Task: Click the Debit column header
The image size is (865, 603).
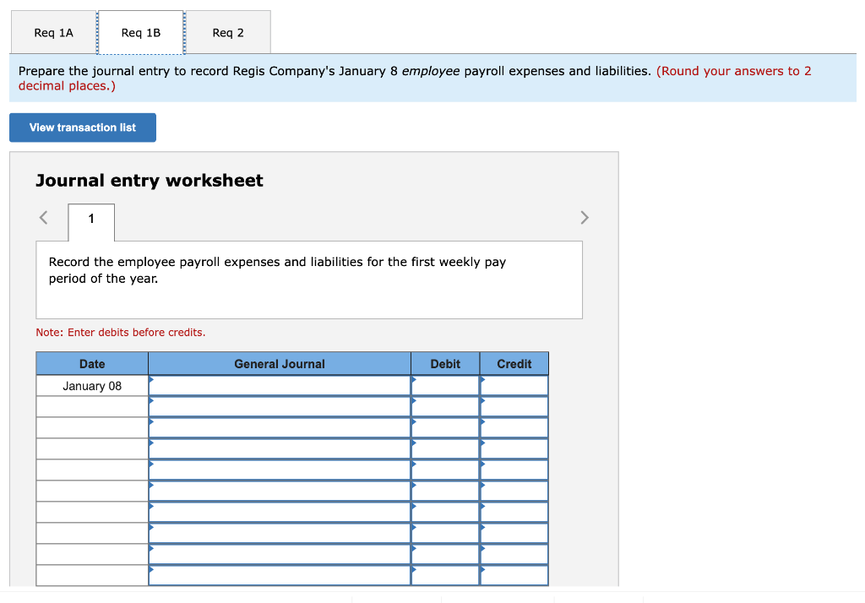Action: [445, 363]
